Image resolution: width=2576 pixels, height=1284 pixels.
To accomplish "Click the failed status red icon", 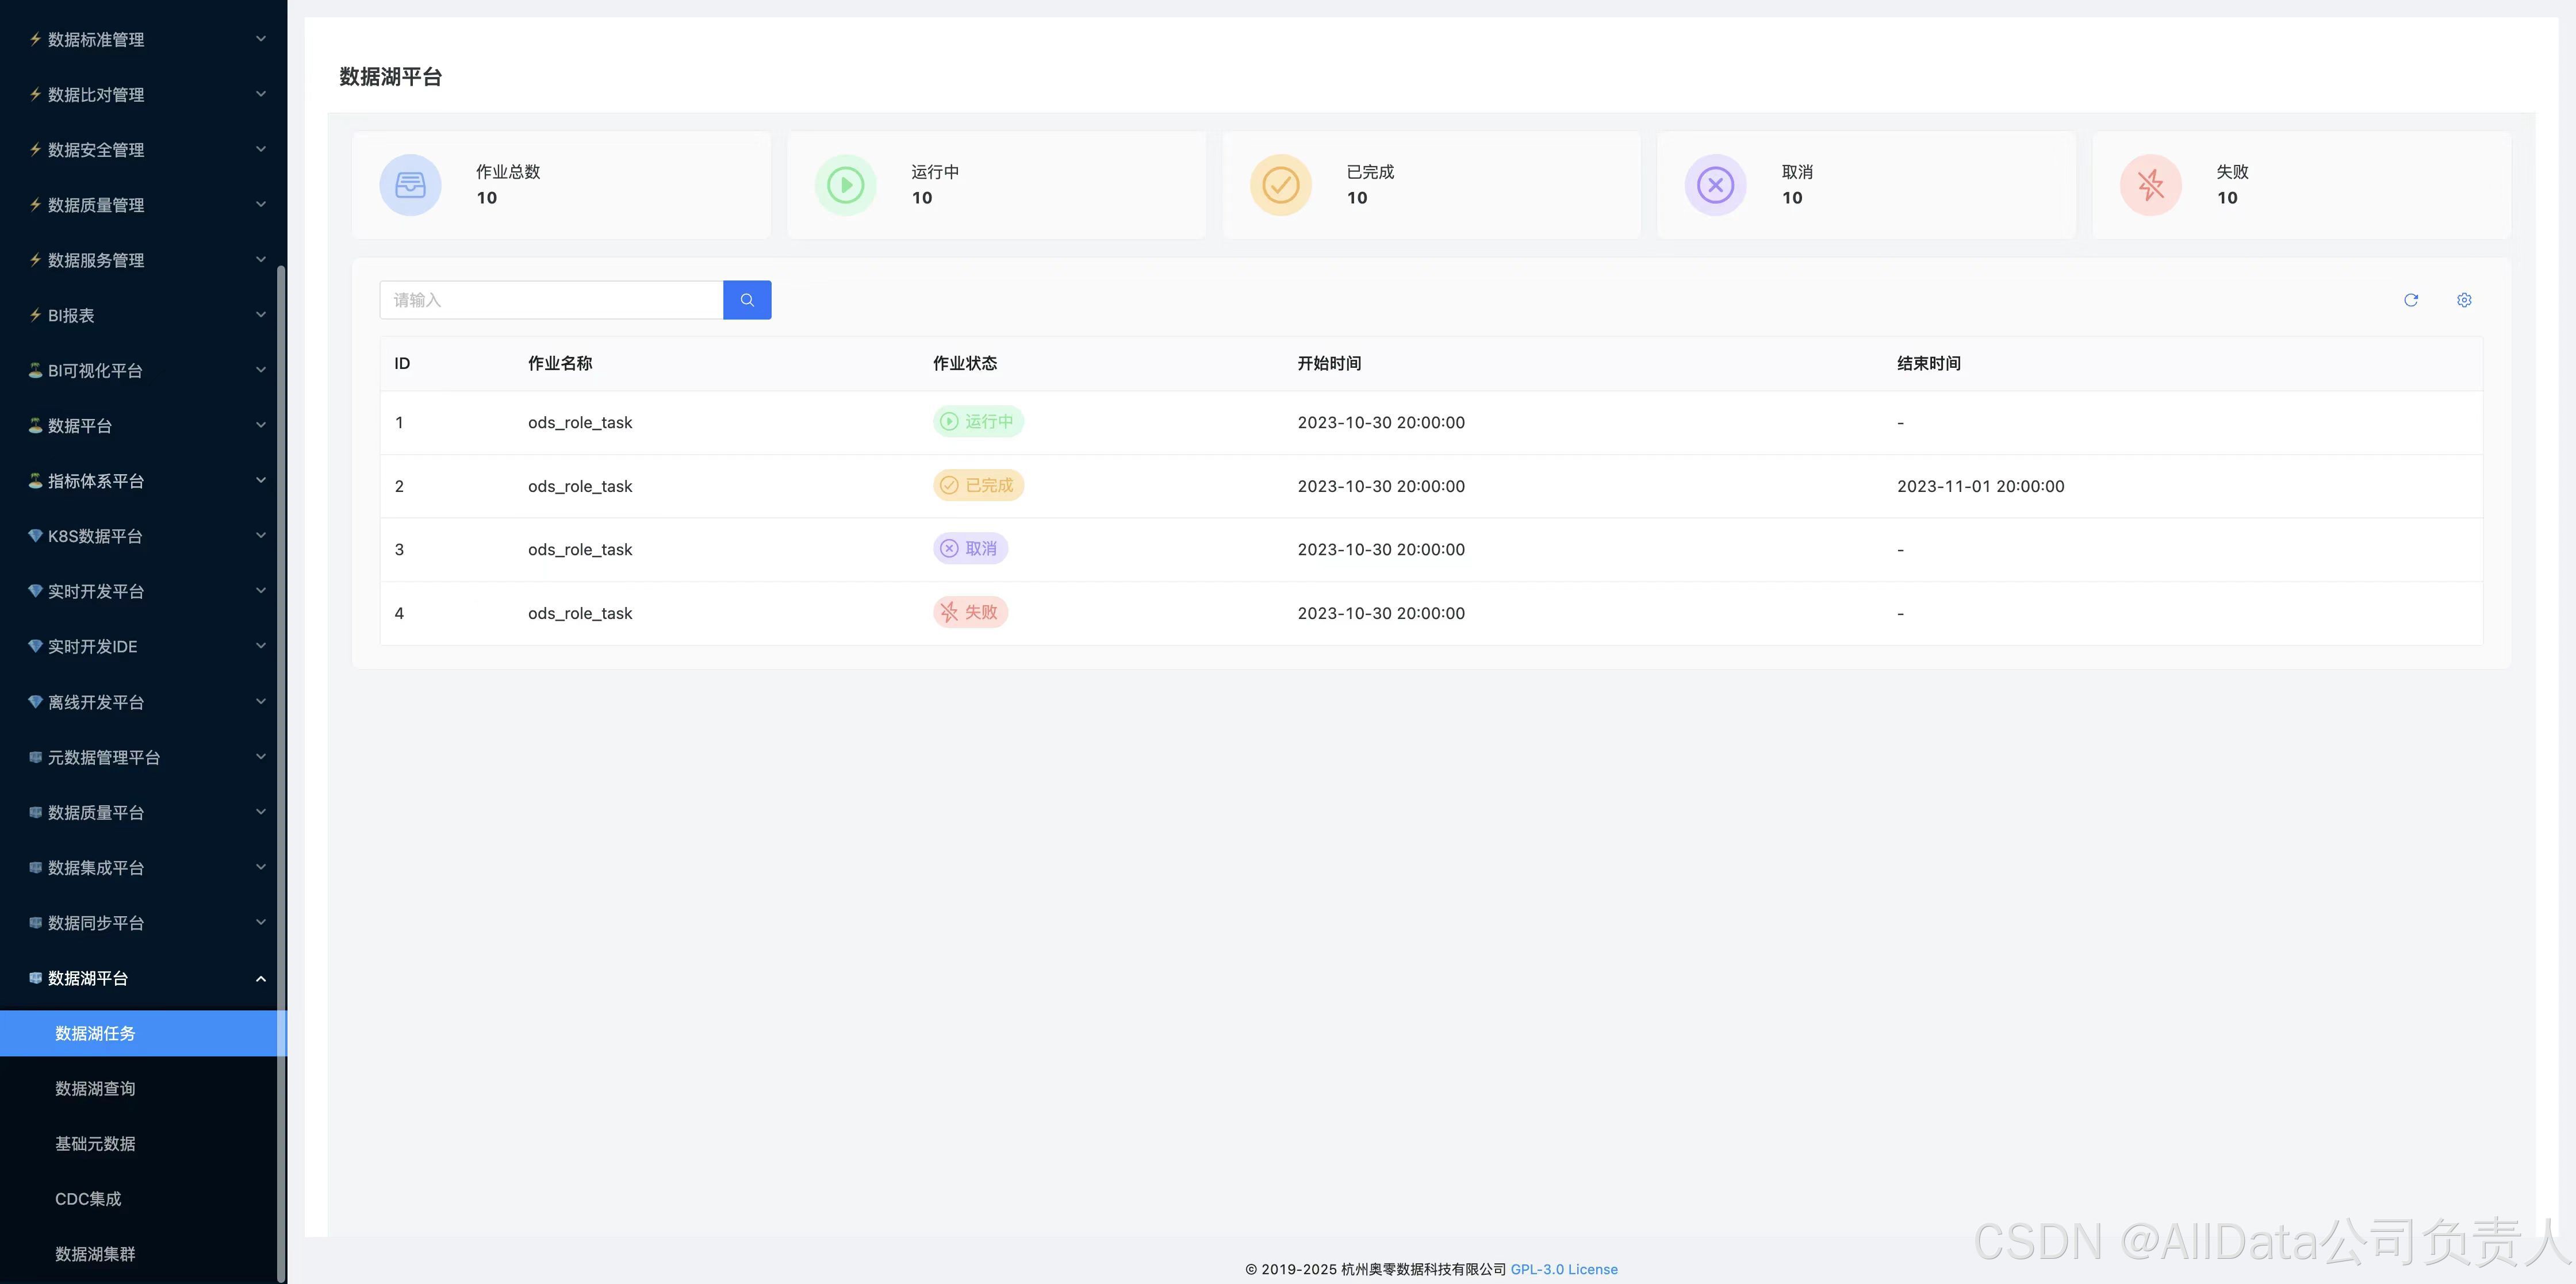I will coord(2150,185).
